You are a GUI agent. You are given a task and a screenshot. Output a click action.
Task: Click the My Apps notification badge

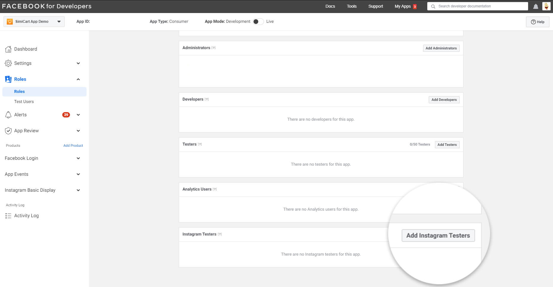click(x=415, y=7)
